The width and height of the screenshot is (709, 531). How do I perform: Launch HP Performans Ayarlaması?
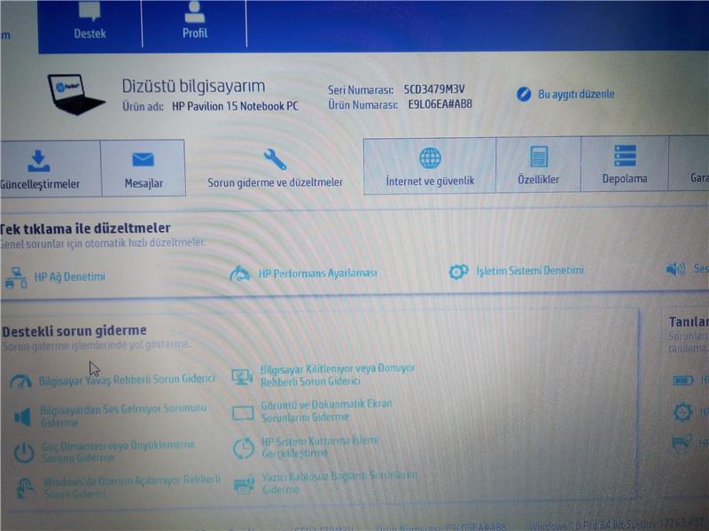303,273
